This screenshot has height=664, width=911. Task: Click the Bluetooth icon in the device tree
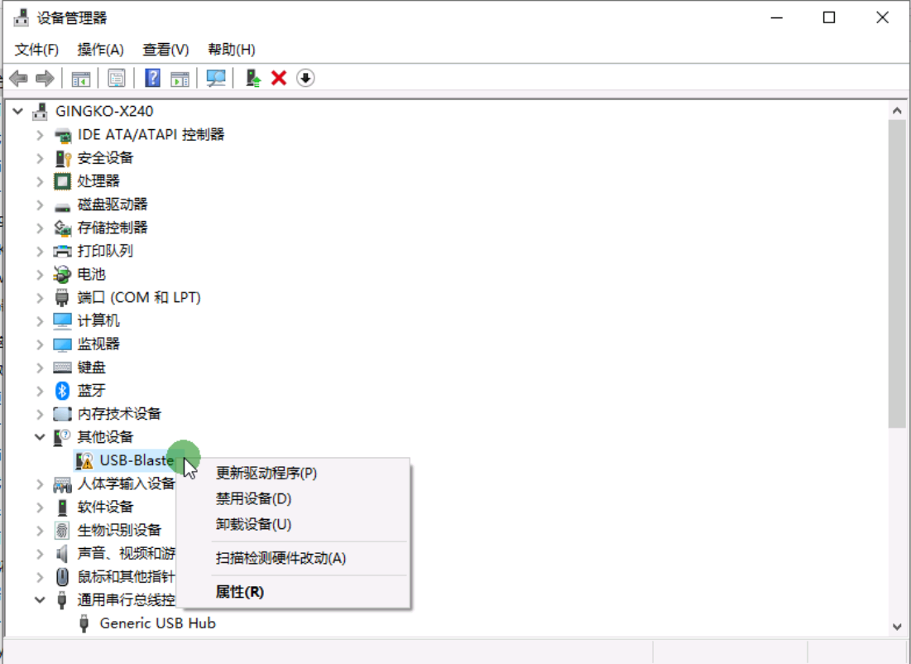(x=62, y=390)
